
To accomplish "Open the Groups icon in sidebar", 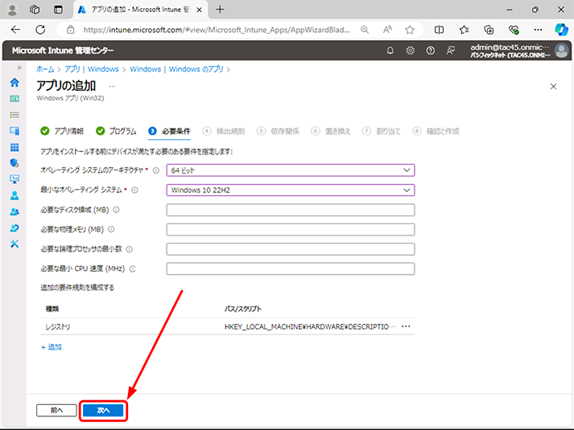I will click(14, 211).
